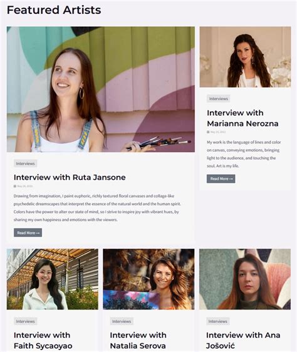Select the Interviews tag on Ruta Jansone's post

pos(26,163)
